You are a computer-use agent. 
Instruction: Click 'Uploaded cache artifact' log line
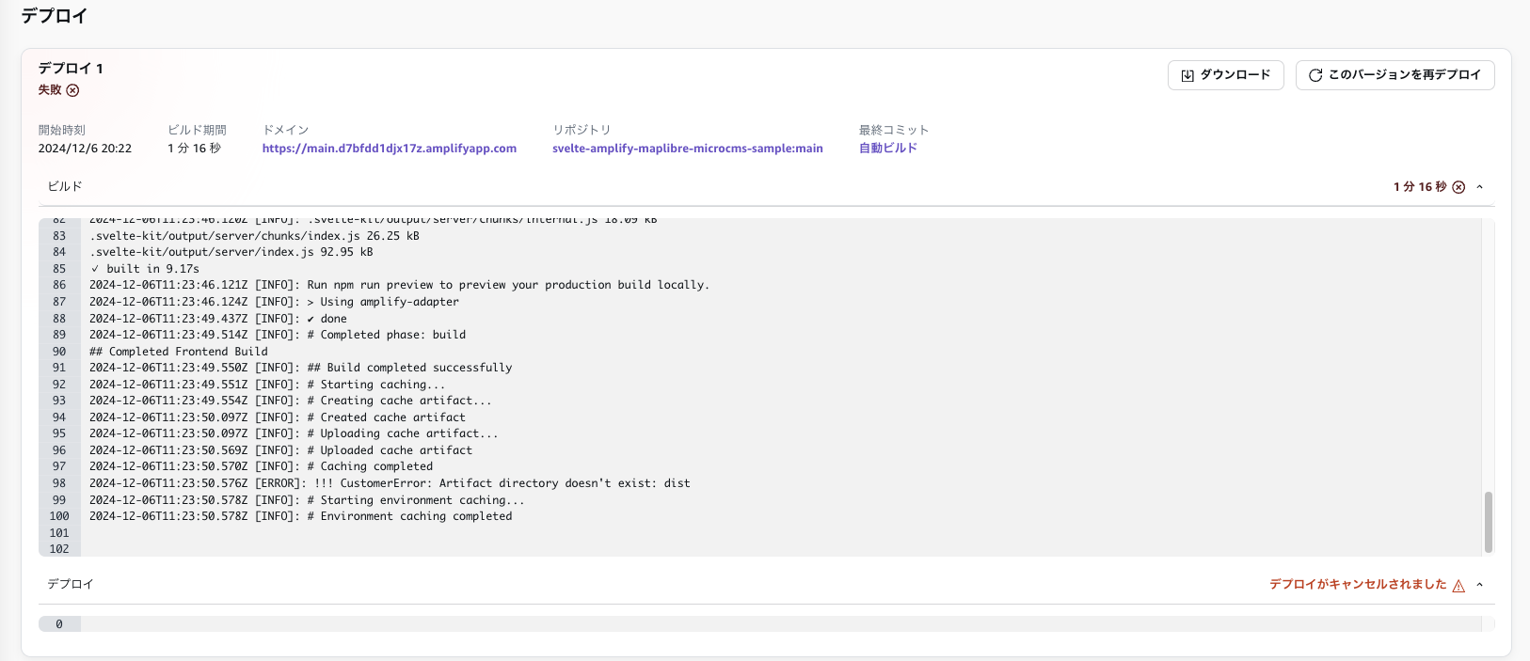click(x=281, y=450)
